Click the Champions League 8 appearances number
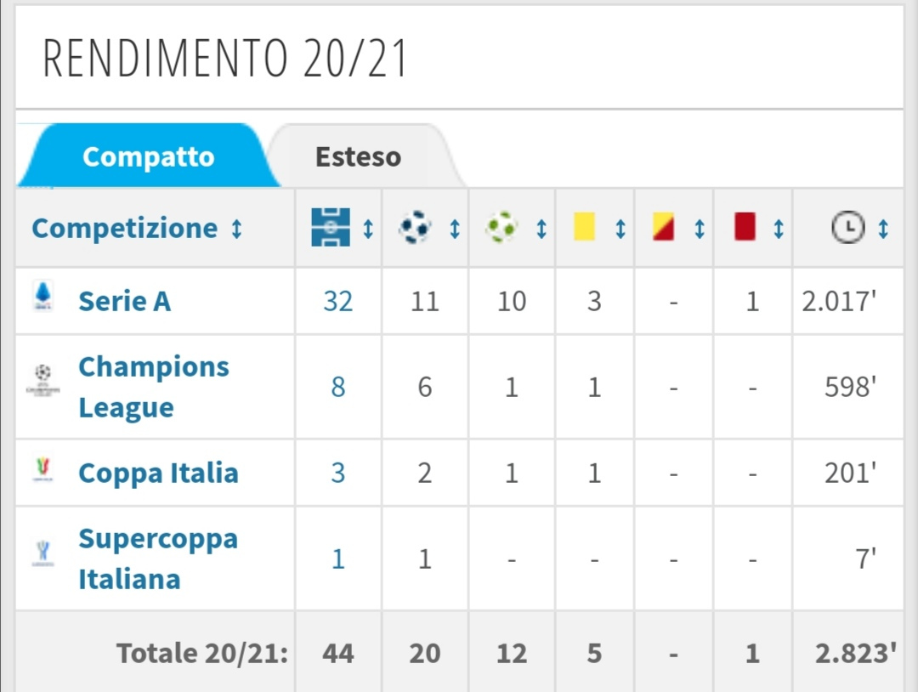Image resolution: width=918 pixels, height=692 pixels. click(337, 387)
